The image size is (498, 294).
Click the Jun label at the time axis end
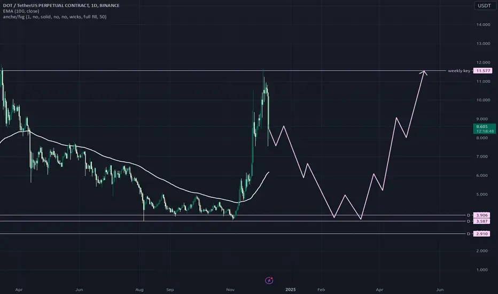(x=440, y=290)
